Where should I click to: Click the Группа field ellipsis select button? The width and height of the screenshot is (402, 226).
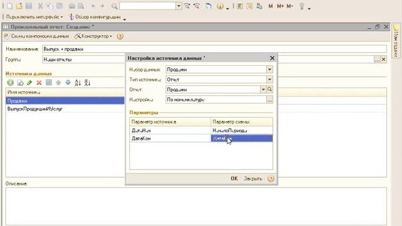377,60
